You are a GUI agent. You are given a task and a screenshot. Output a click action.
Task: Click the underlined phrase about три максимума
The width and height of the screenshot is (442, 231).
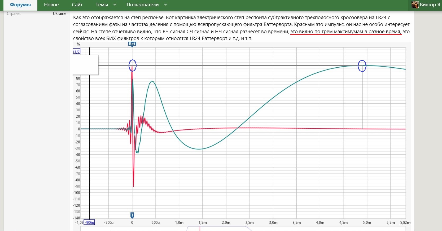[345, 32]
